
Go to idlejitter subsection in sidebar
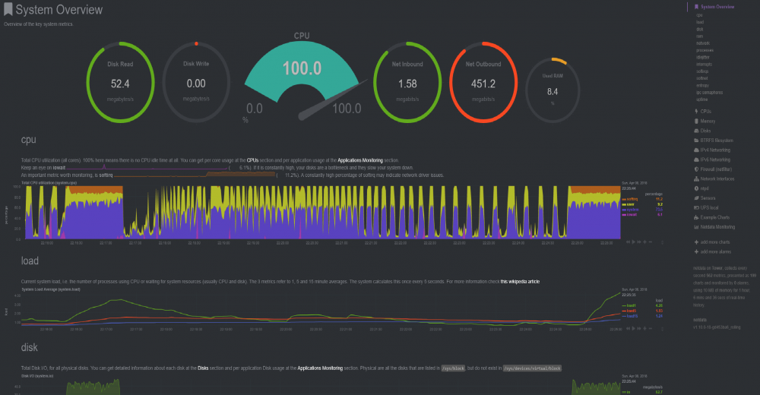(x=703, y=57)
